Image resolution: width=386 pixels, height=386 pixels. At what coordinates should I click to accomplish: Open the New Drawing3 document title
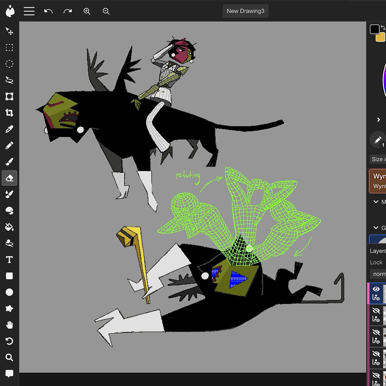pos(245,11)
